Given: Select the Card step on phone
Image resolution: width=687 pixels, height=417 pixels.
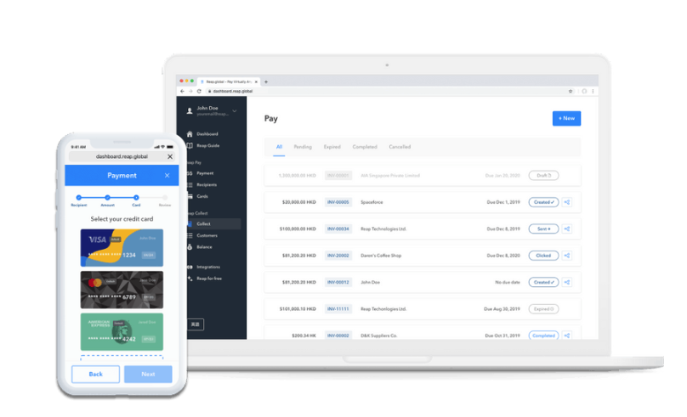Looking at the screenshot, I should pyautogui.click(x=136, y=200).
